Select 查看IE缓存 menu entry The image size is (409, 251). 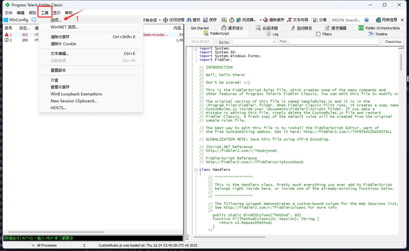(x=91, y=87)
